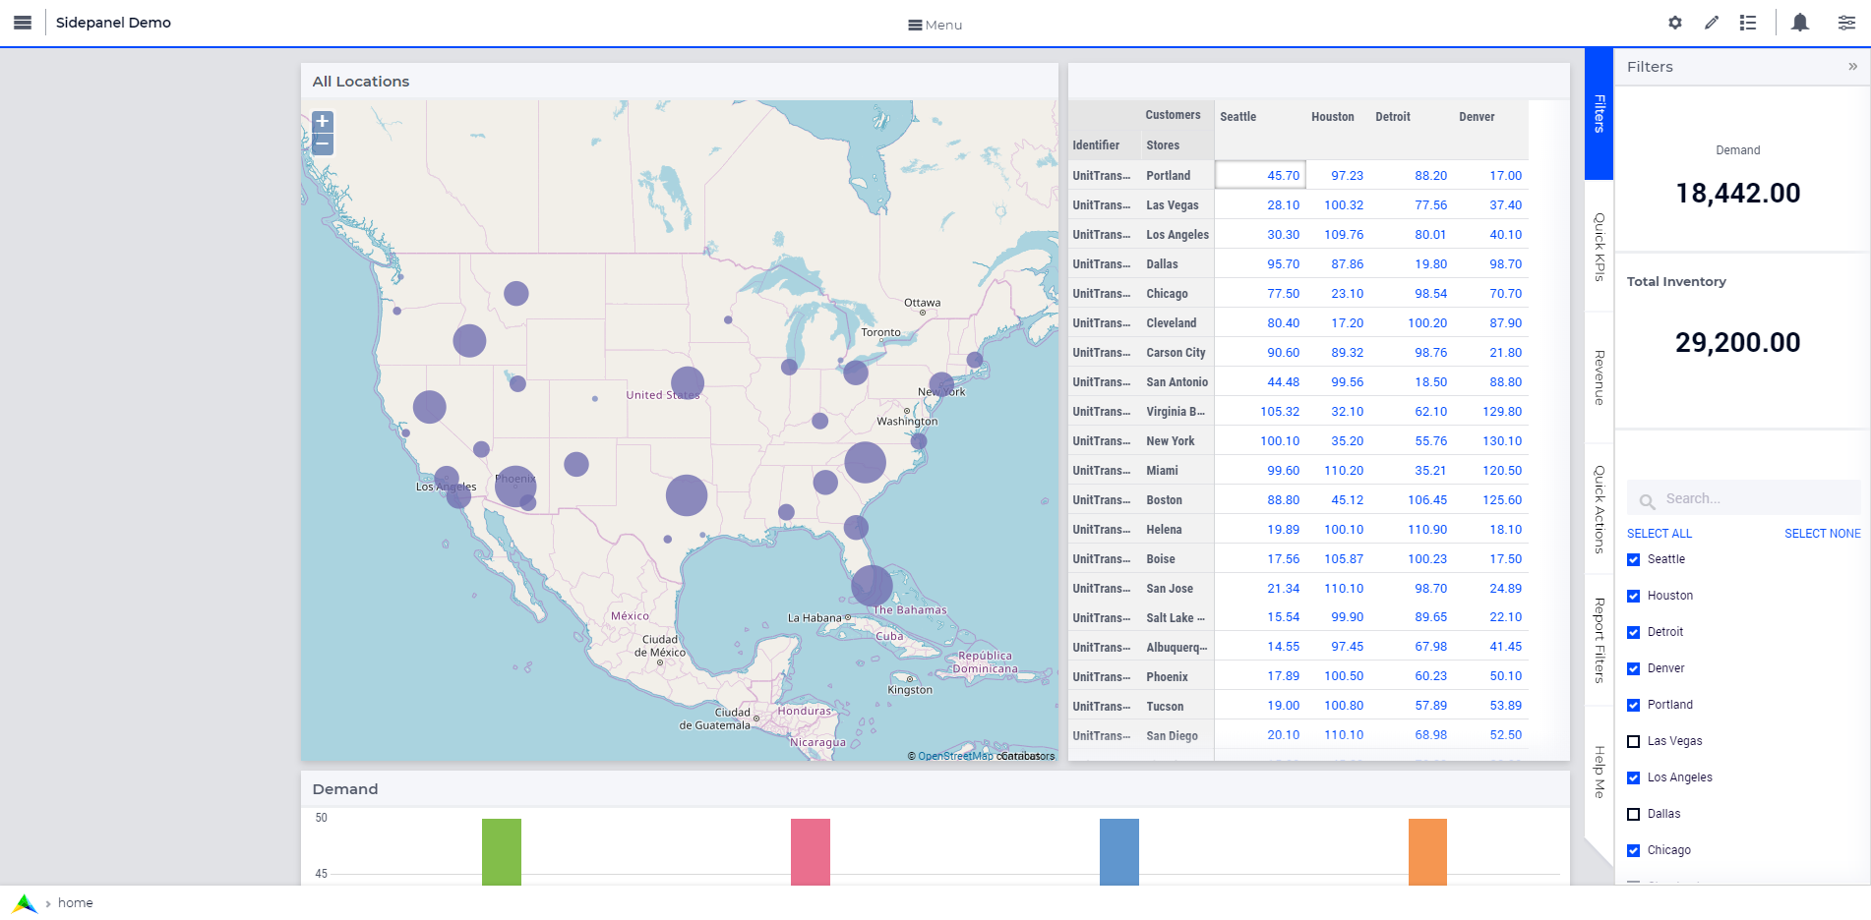Image resolution: width=1871 pixels, height=920 pixels.
Task: Check the Dallas filter checkbox
Action: (x=1633, y=815)
